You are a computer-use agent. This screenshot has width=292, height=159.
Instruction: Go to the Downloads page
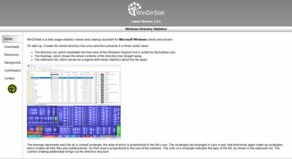(12, 47)
